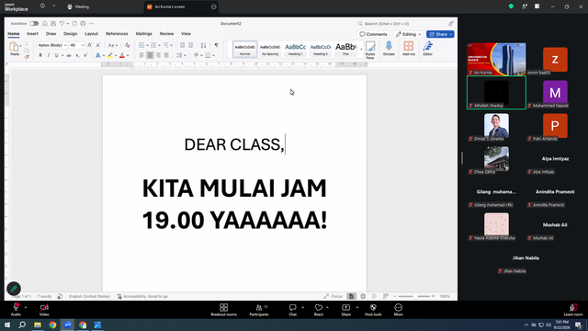Click the Redo icon in quick access bar

[x=74, y=23]
